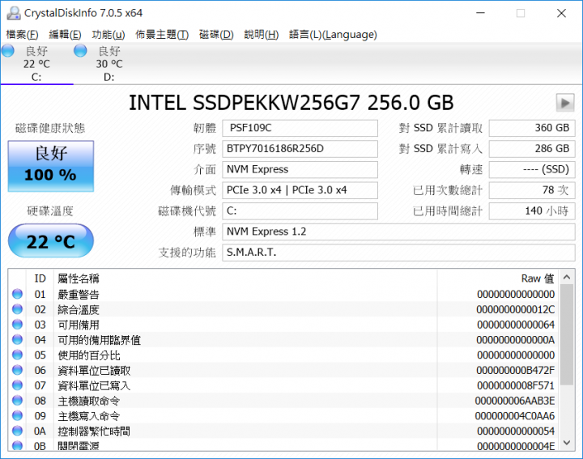Image resolution: width=583 pixels, height=459 pixels.
Task: Switch to the D: drive tab at 30 °C
Action: point(109,64)
